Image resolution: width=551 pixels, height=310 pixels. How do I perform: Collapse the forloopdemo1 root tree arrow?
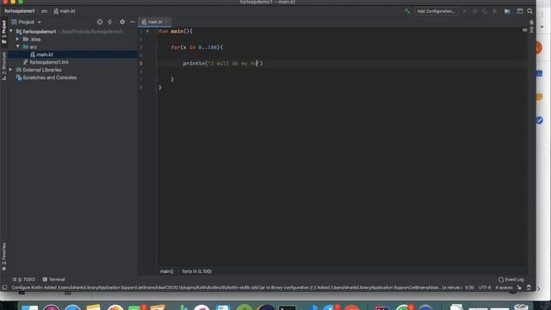[11, 31]
